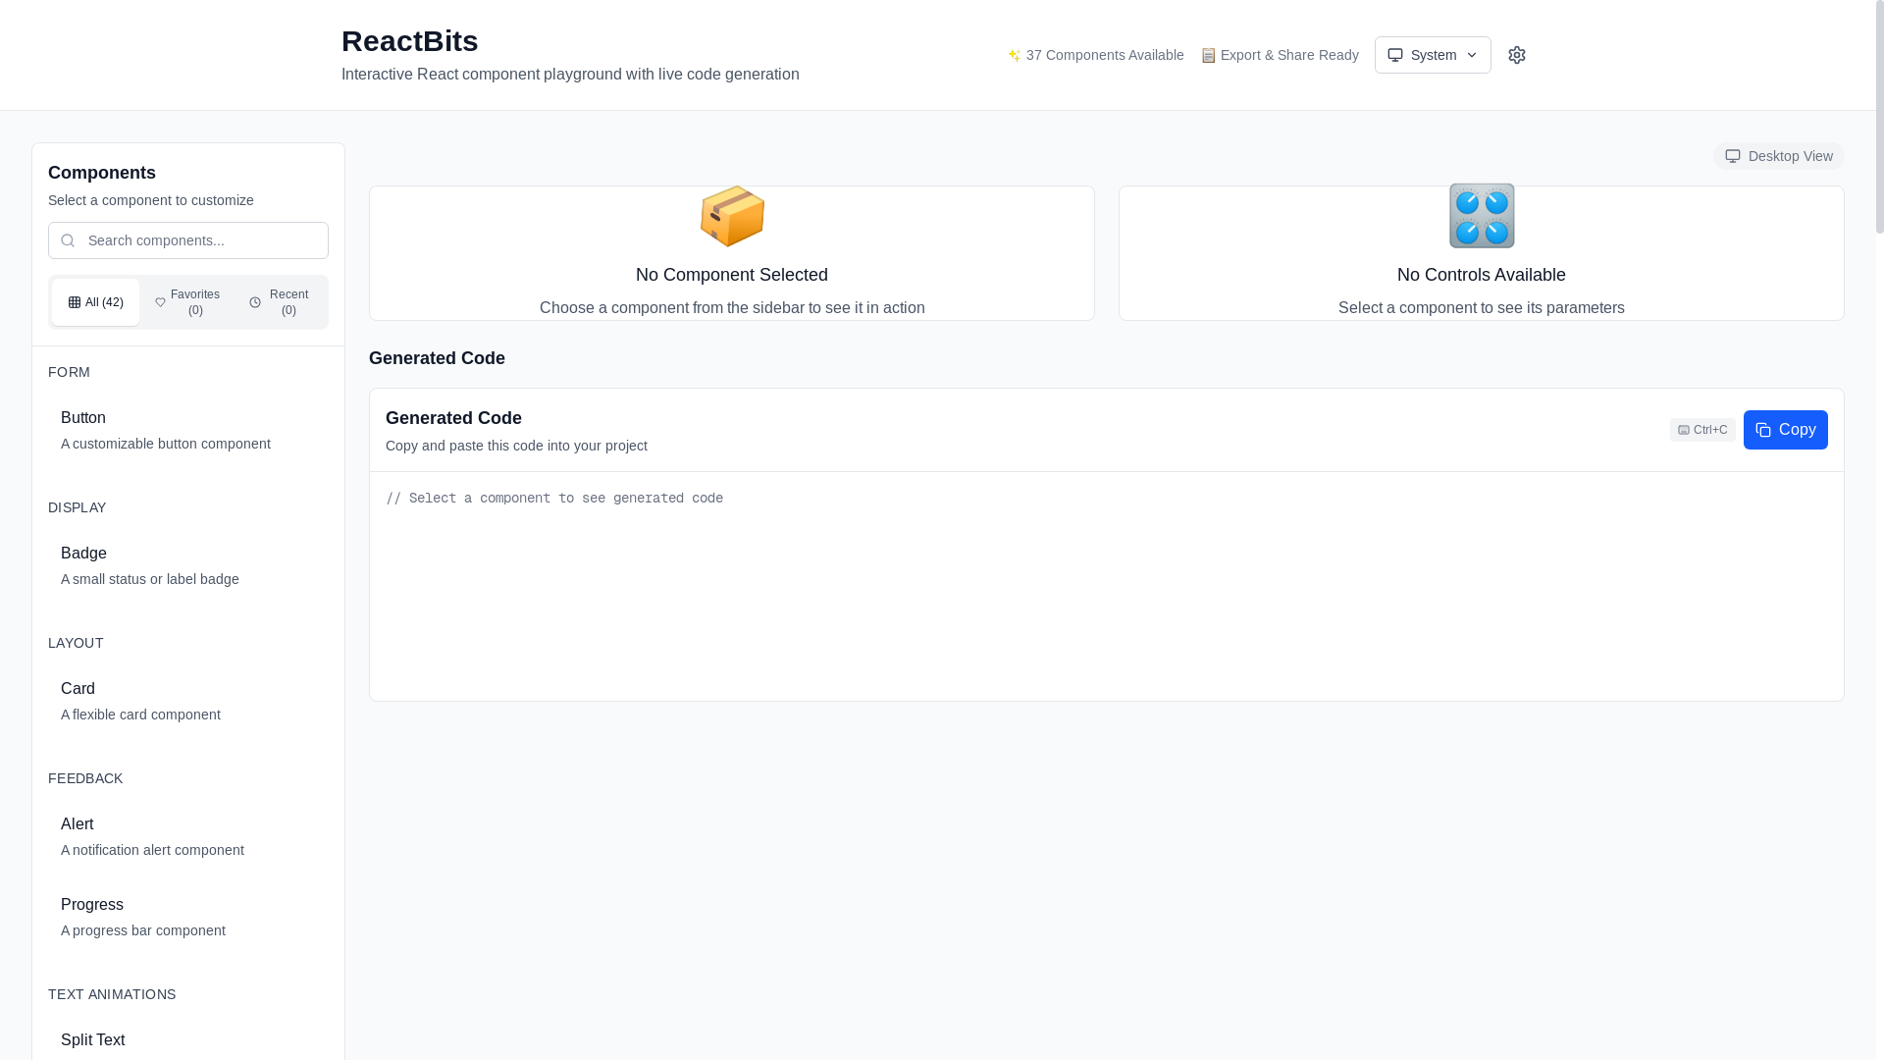1884x1060 pixels.
Task: Click 'A notification alert component' description
Action: [x=152, y=850]
